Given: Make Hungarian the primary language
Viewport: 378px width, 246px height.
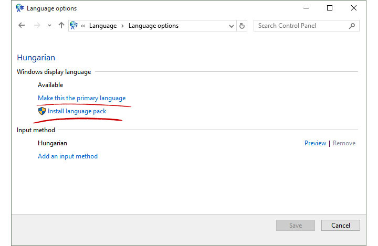Looking at the screenshot, I should (x=81, y=98).
